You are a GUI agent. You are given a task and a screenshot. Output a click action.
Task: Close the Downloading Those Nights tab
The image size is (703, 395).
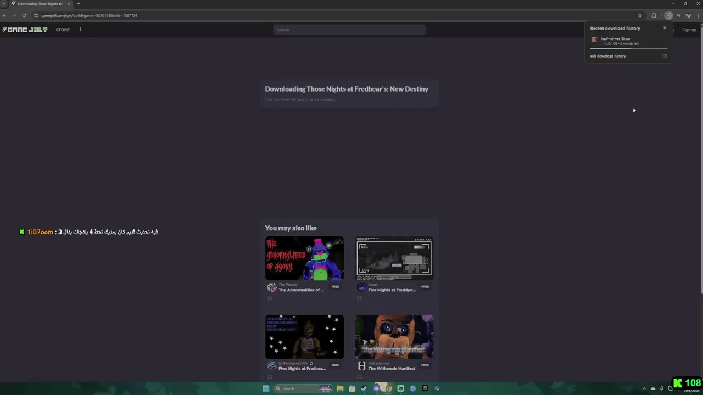[69, 4]
